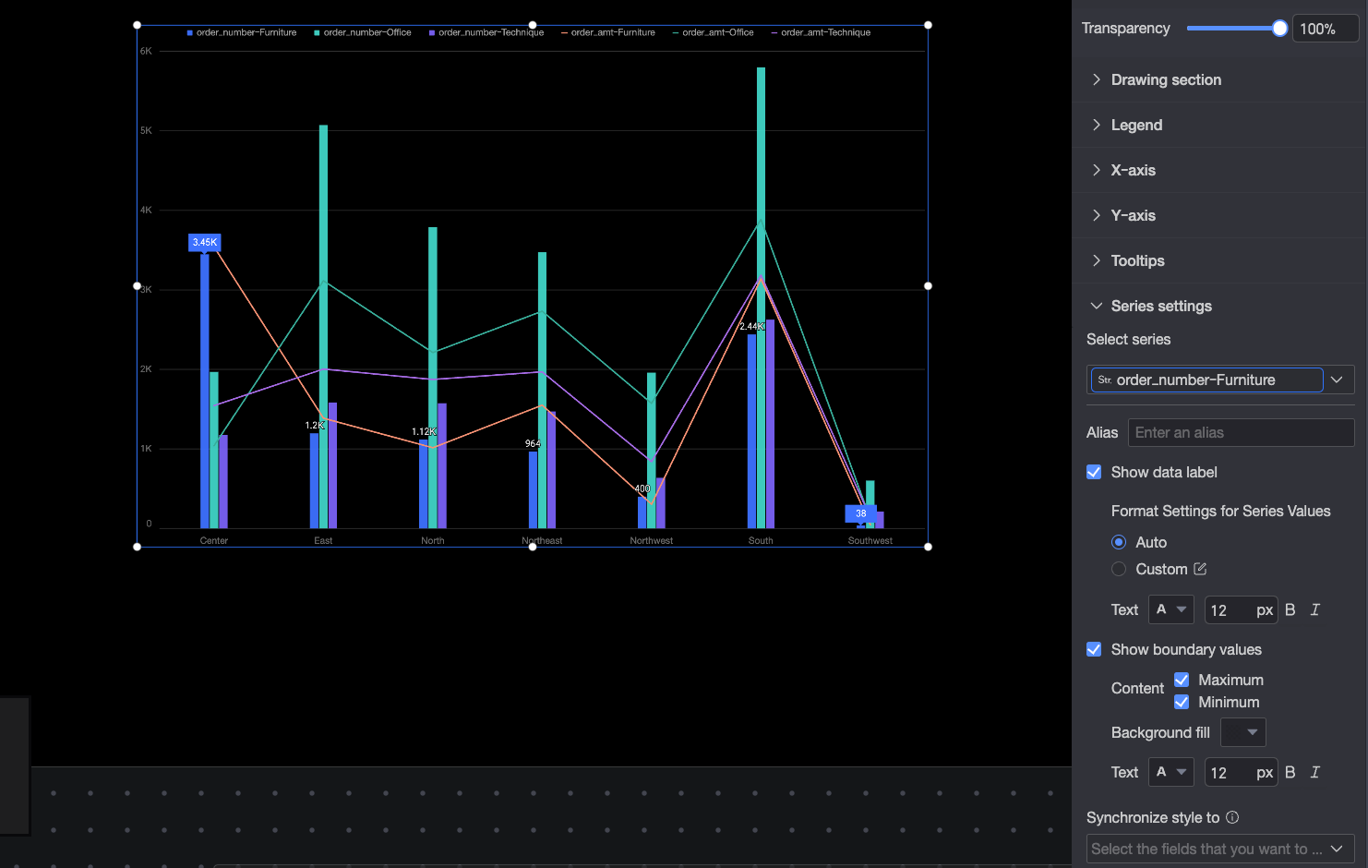Image resolution: width=1368 pixels, height=868 pixels.
Task: Click the Alias input field
Action: click(1241, 432)
